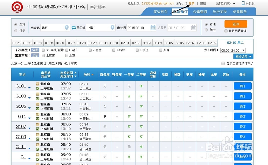The width and height of the screenshot is (268, 165).
Task: Expand stop details arrow for G107
Action: click(29, 128)
